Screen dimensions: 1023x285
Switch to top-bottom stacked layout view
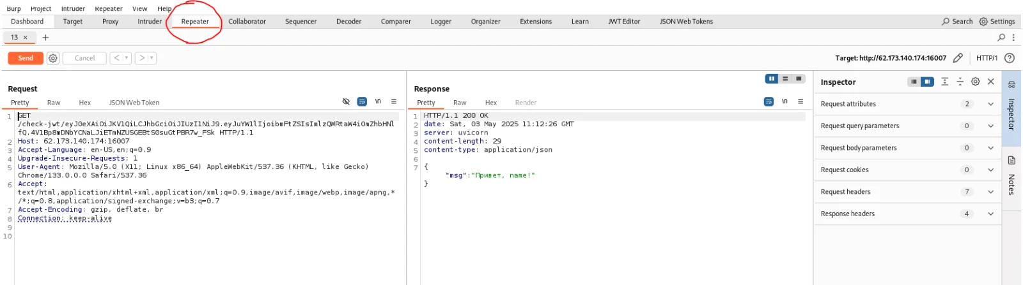coord(785,78)
